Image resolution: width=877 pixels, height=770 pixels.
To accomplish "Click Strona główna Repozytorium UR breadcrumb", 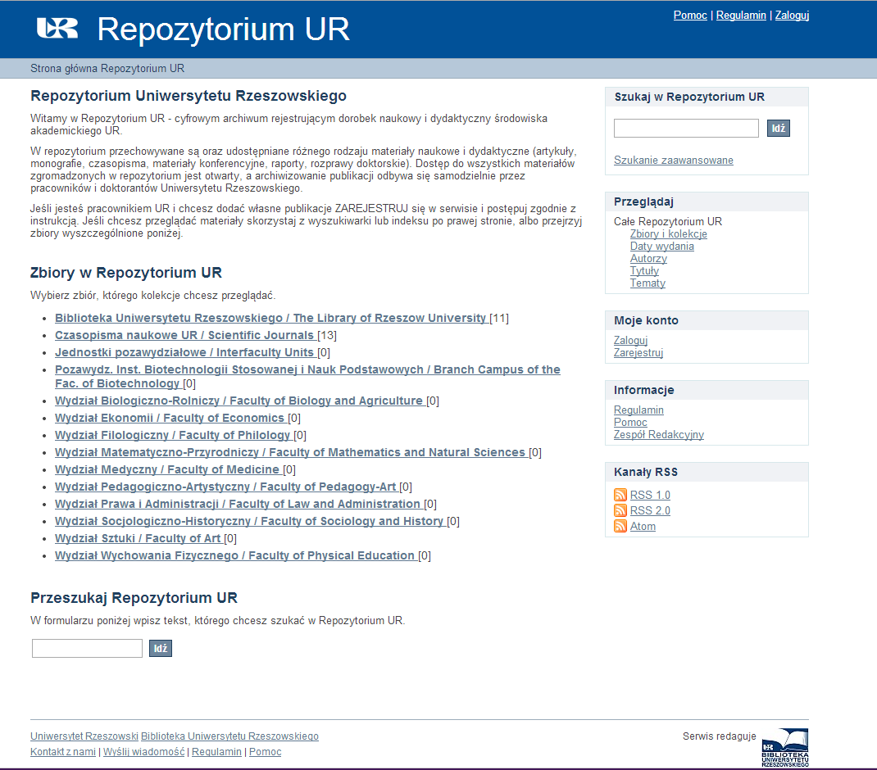I will coord(107,68).
